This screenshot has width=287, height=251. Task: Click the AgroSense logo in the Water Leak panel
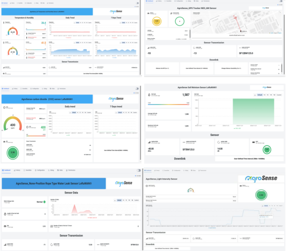pyautogui.click(x=124, y=183)
